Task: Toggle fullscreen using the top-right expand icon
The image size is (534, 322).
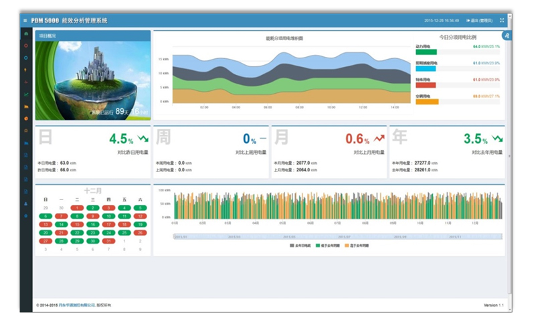Action: point(503,20)
